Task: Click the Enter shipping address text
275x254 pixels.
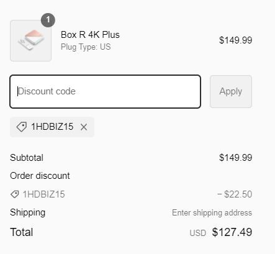Action: click(x=212, y=213)
